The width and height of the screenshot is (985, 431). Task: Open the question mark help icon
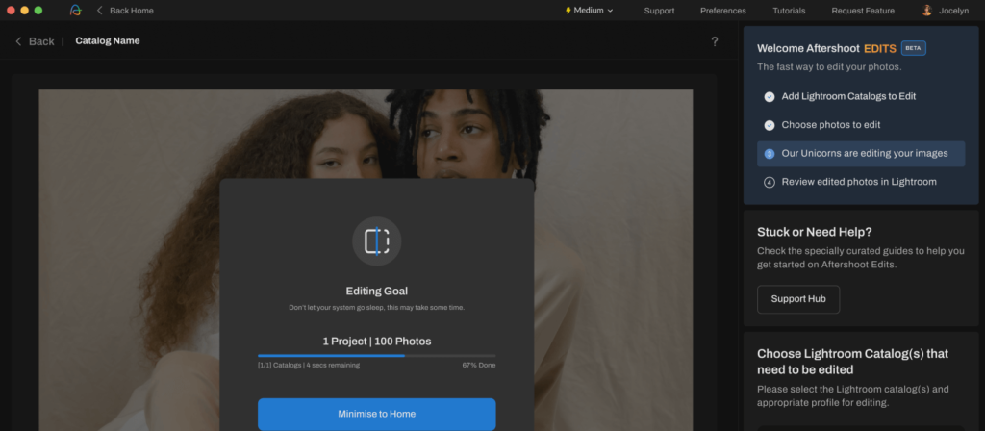point(715,41)
